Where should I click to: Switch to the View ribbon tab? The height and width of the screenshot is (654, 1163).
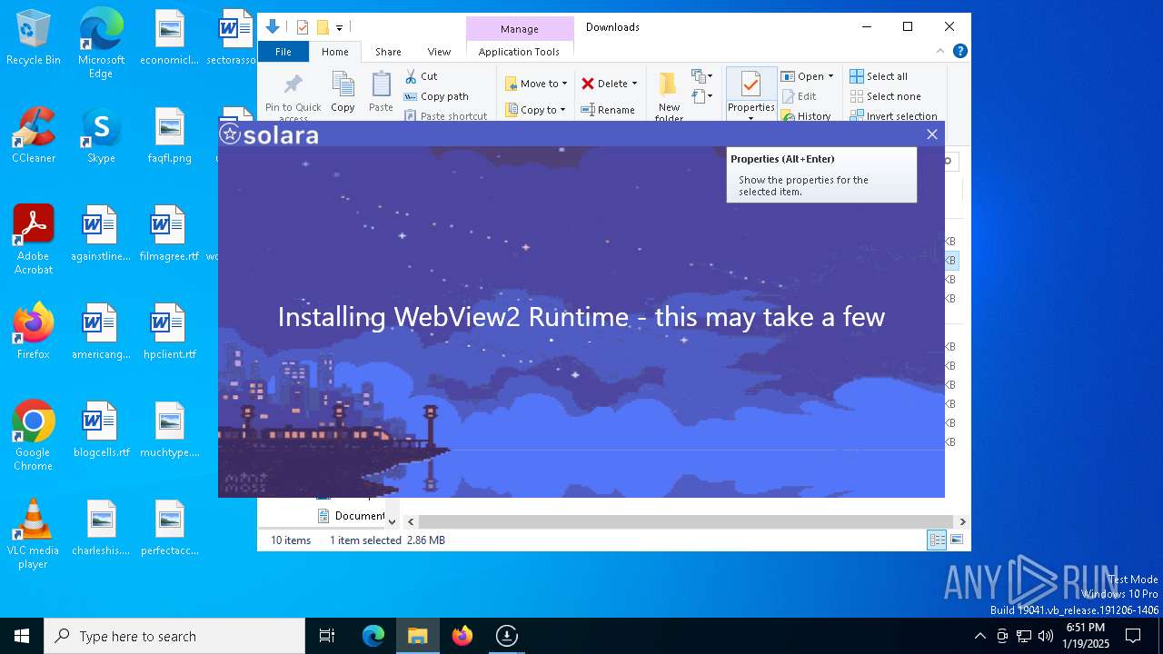coord(439,52)
